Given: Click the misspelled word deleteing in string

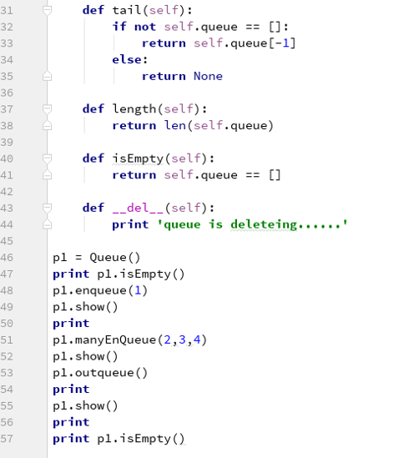Looking at the screenshot, I should pos(264,224).
